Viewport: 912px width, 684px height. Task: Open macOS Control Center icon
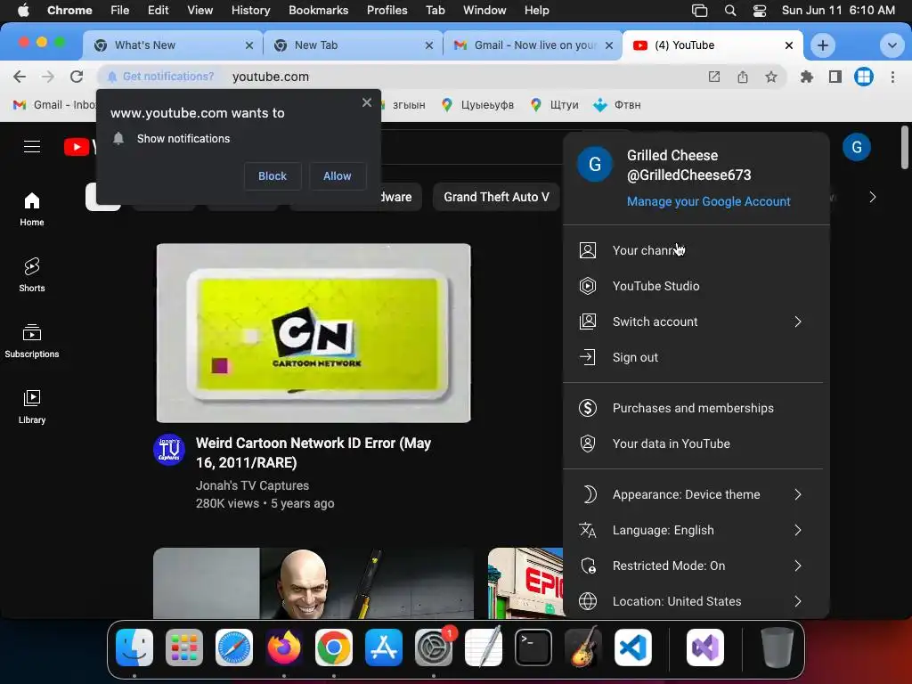point(759,11)
